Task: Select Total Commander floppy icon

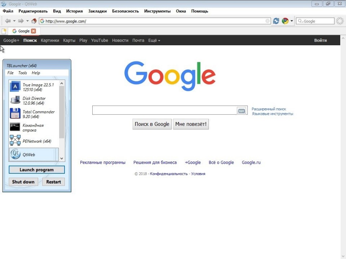Action: [15, 113]
